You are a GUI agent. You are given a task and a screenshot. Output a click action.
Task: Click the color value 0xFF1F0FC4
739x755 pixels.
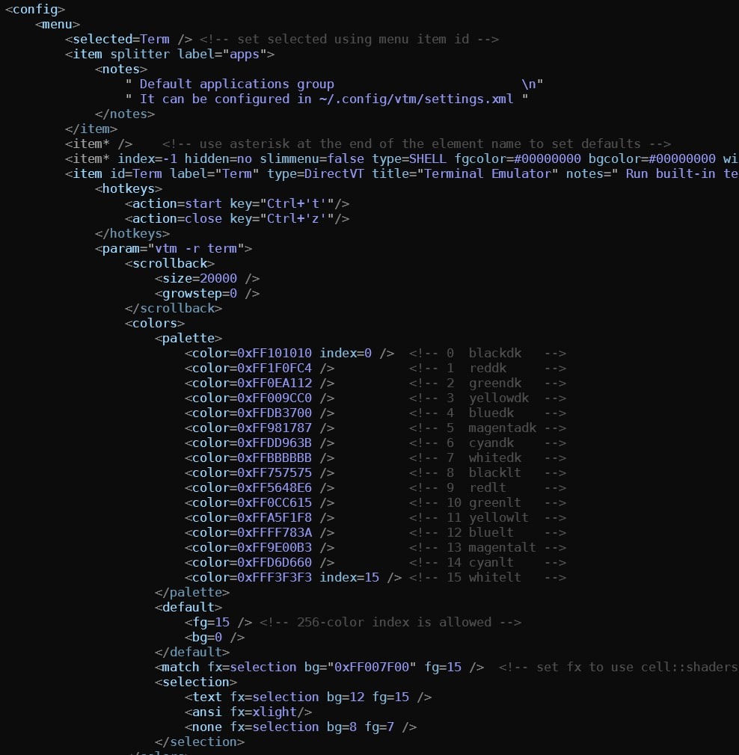275,368
